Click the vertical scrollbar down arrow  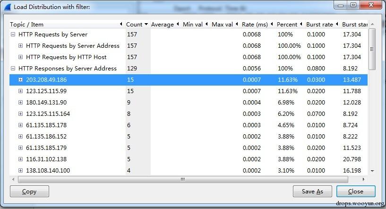372,171
